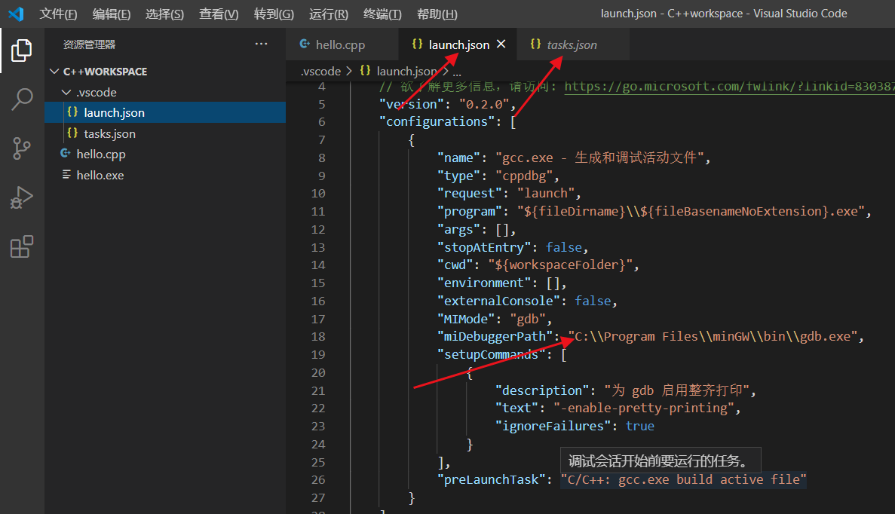Click the C++ file icon of hello.cpp tab
This screenshot has height=514, width=895.
tap(305, 44)
